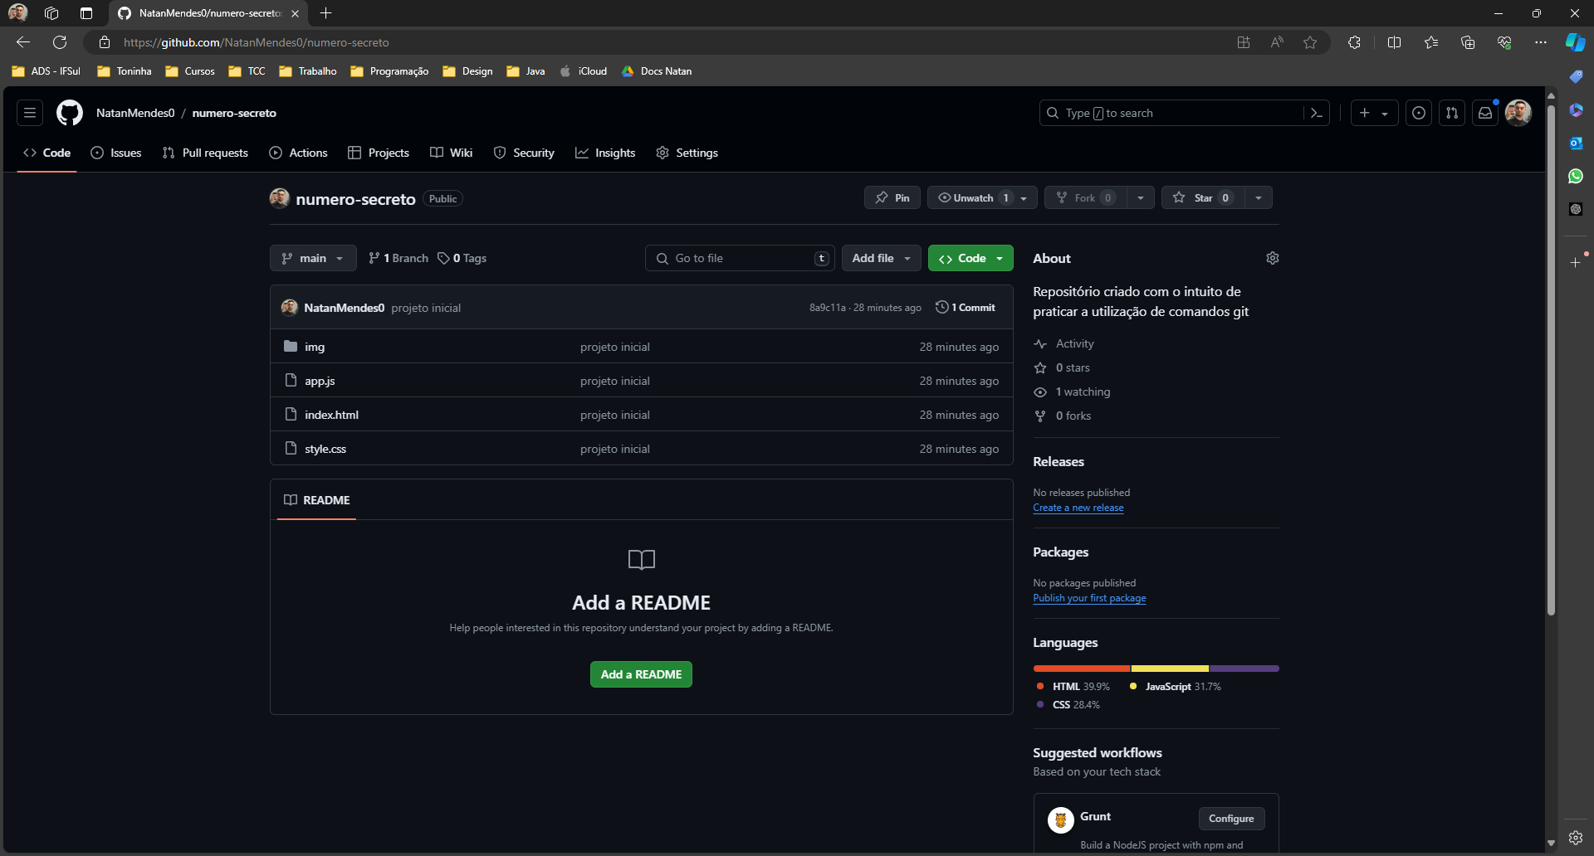Open a new browser tab
The width and height of the screenshot is (1594, 856).
click(x=325, y=13)
